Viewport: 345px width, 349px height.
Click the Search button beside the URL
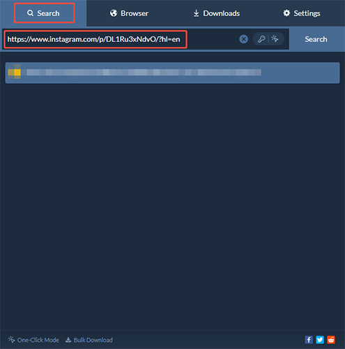(316, 39)
